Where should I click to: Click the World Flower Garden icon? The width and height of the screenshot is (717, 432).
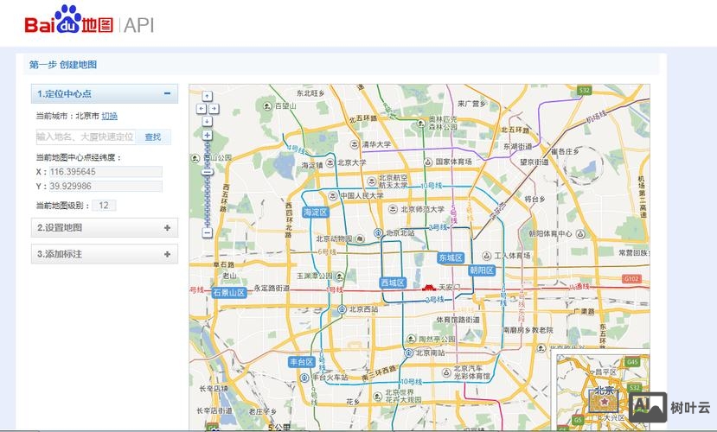coord(378,396)
